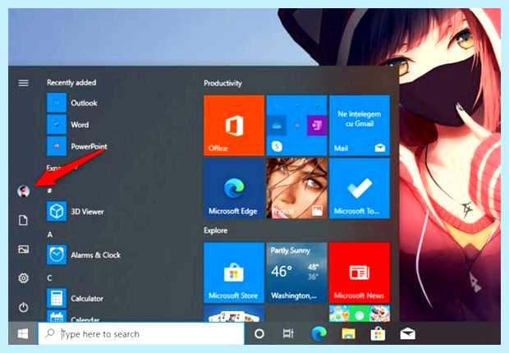Image resolution: width=509 pixels, height=353 pixels.
Task: Open Cortana circle on the taskbar
Action: (259, 333)
